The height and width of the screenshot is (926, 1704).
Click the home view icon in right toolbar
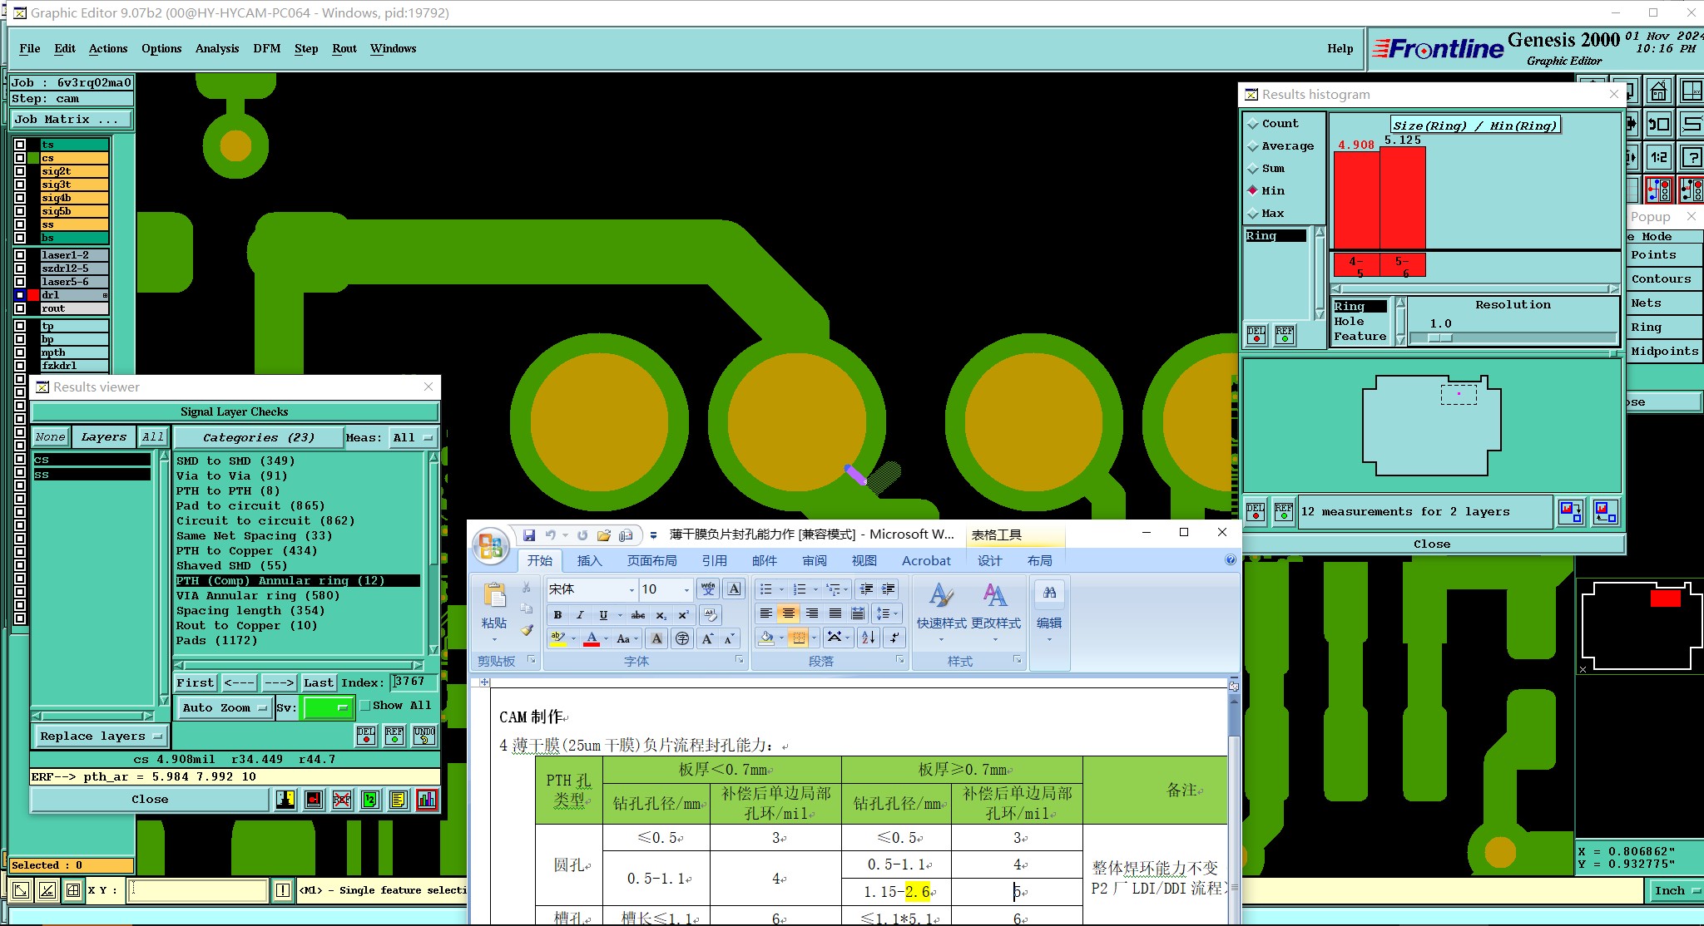click(x=1658, y=91)
